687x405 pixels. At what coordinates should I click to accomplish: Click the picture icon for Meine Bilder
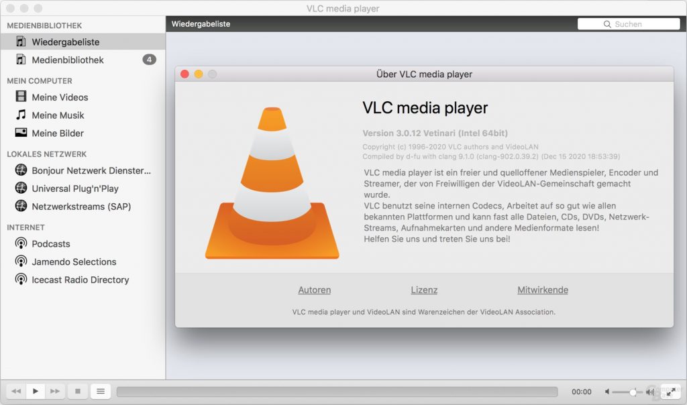[21, 133]
